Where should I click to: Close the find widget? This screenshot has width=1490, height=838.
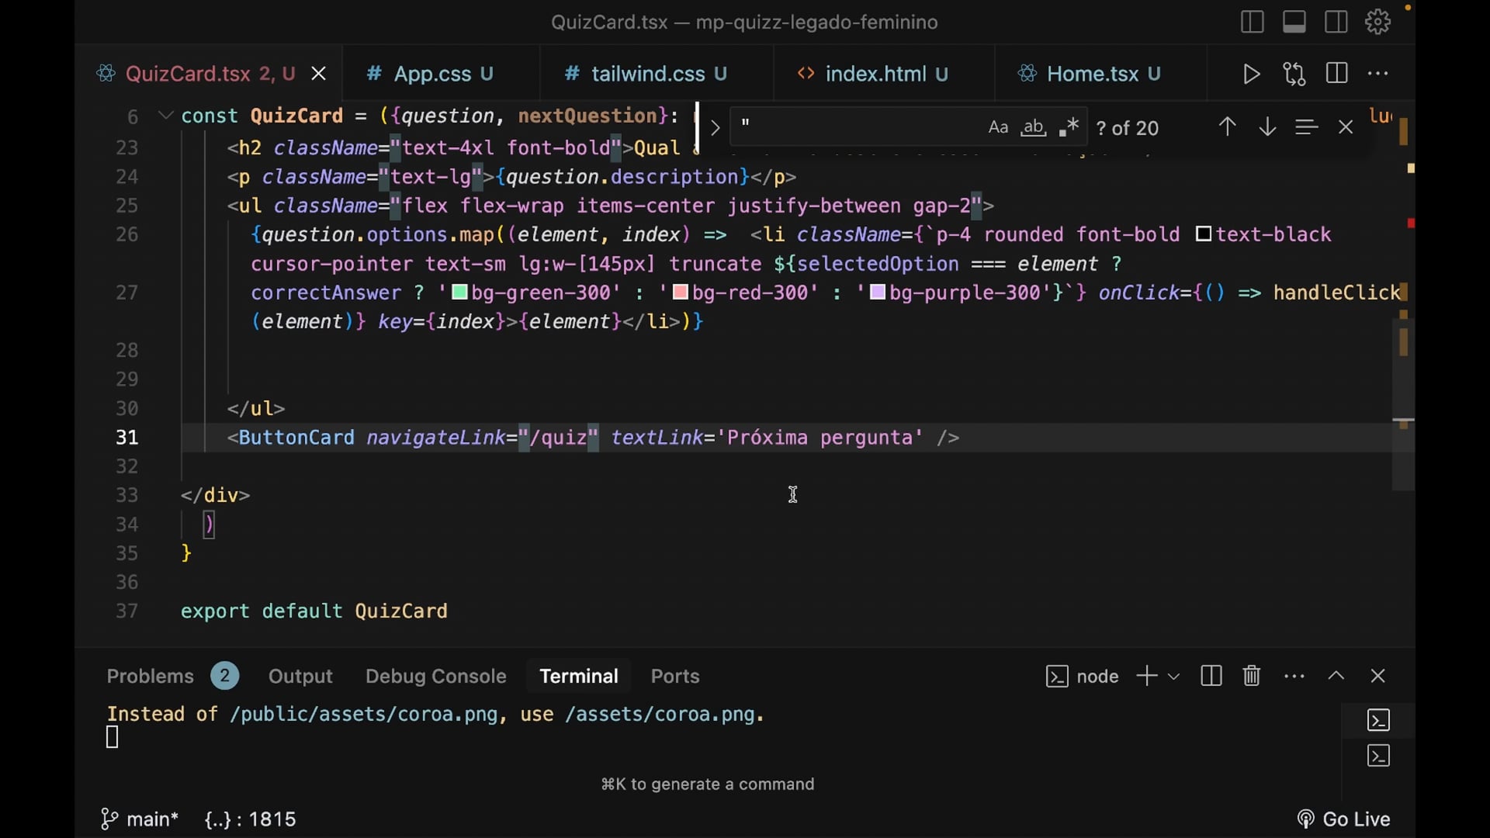click(1346, 126)
